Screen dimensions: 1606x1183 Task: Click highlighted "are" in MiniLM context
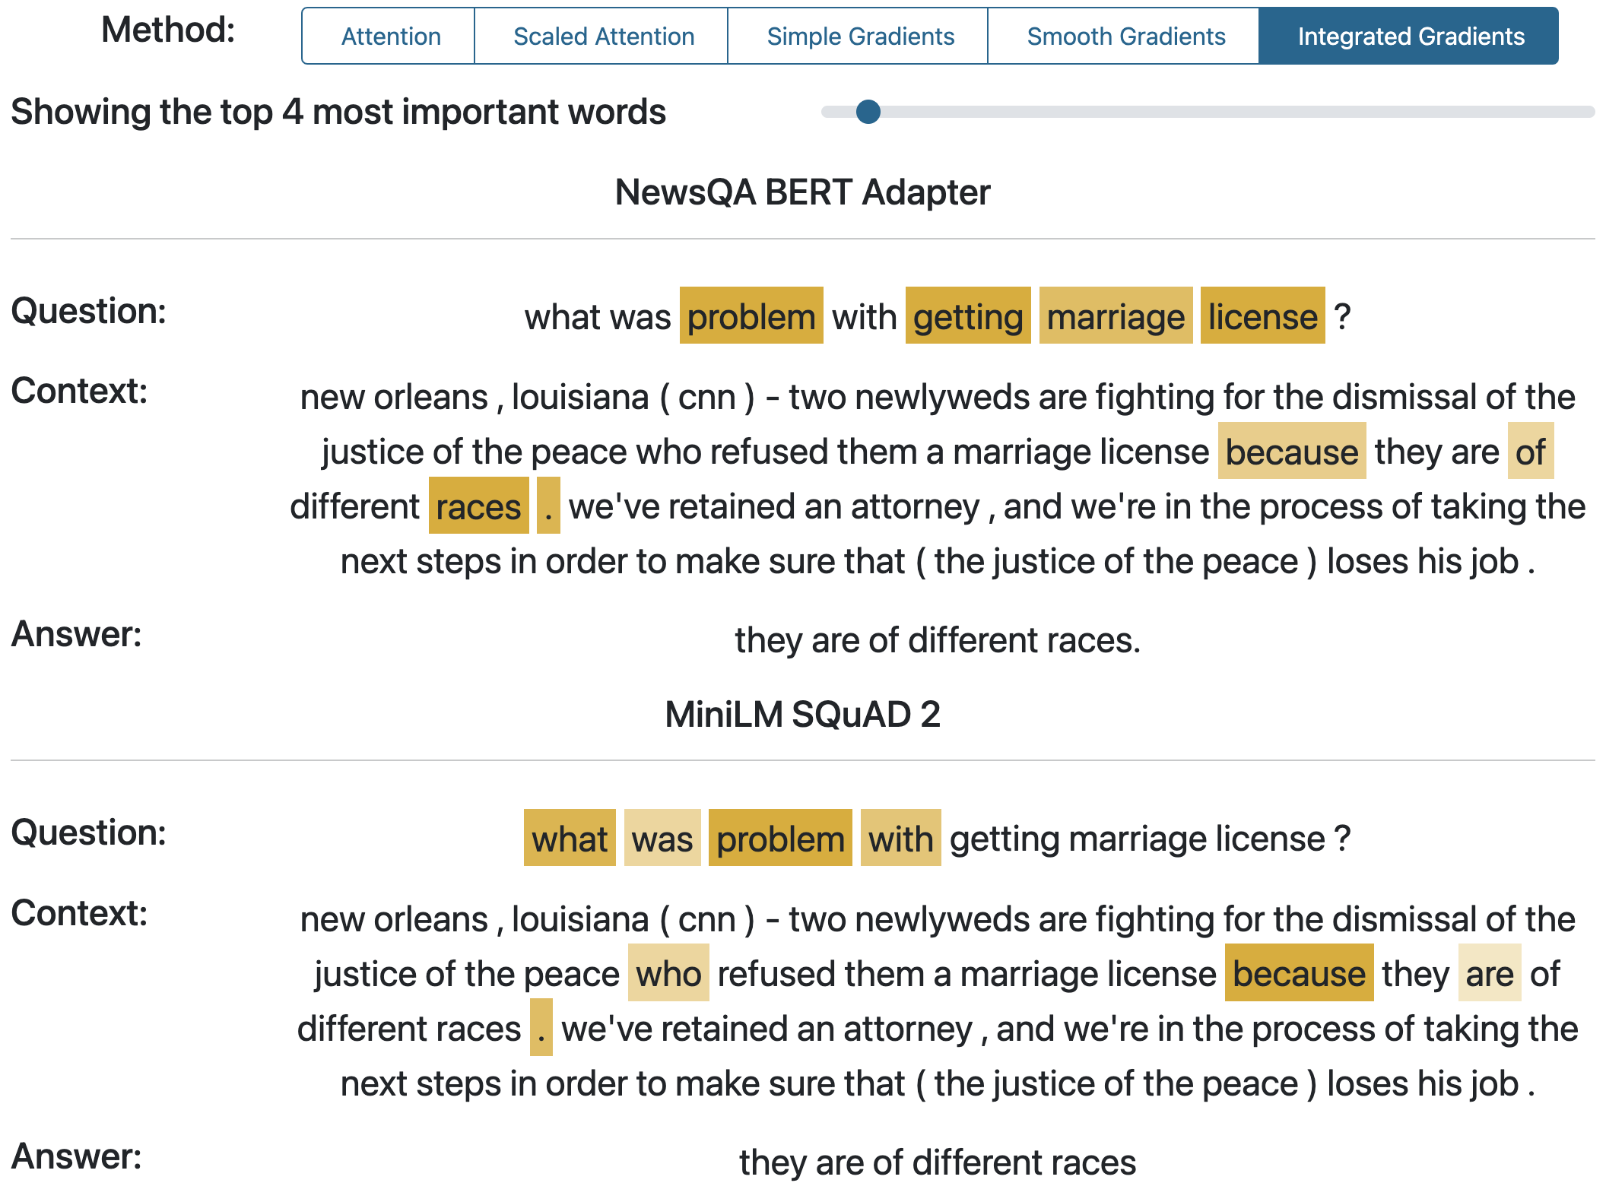(x=1489, y=973)
